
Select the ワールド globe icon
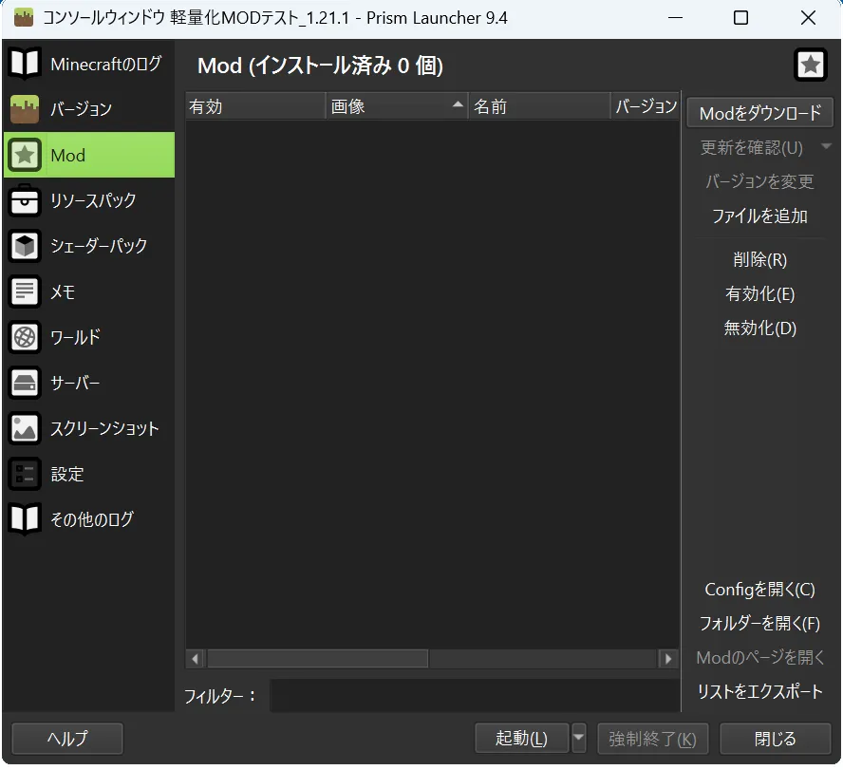pos(25,337)
